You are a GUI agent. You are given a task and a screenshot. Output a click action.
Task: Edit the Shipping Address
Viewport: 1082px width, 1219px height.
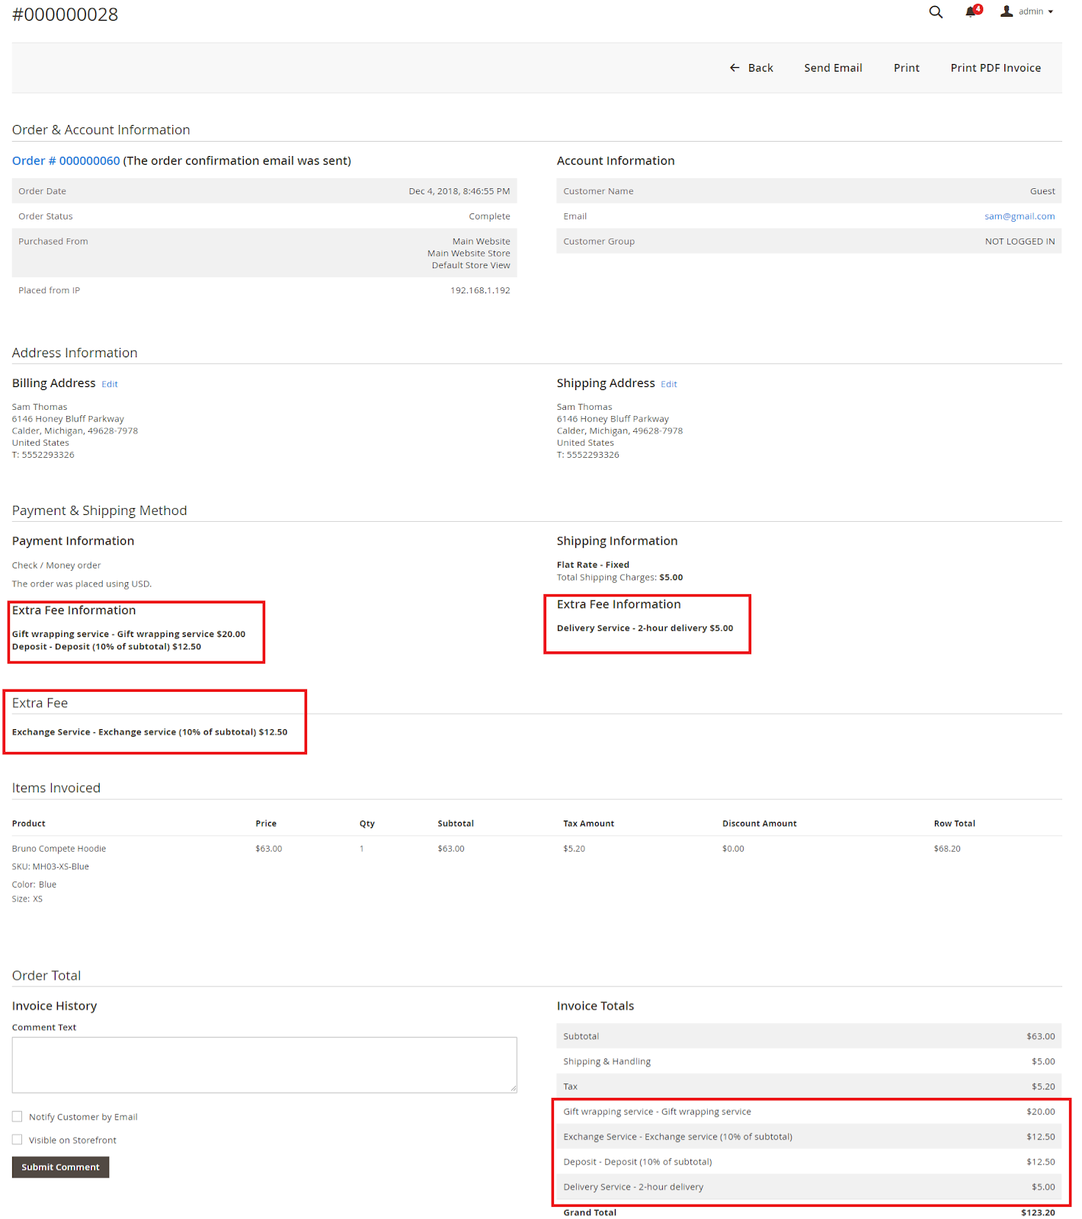668,384
